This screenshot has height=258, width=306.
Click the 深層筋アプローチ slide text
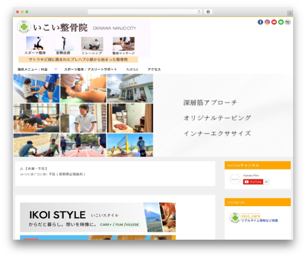(210, 102)
